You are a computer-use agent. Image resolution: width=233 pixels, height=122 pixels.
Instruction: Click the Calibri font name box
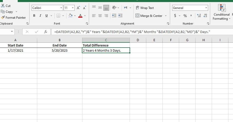pos(46,8)
